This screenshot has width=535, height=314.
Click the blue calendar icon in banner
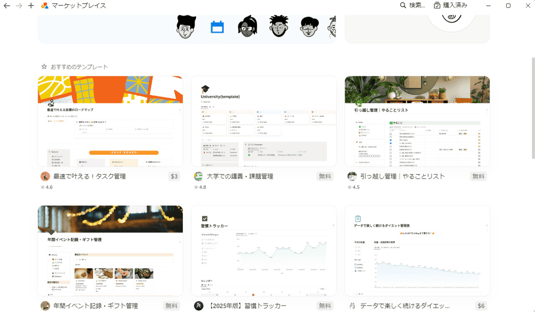(217, 27)
